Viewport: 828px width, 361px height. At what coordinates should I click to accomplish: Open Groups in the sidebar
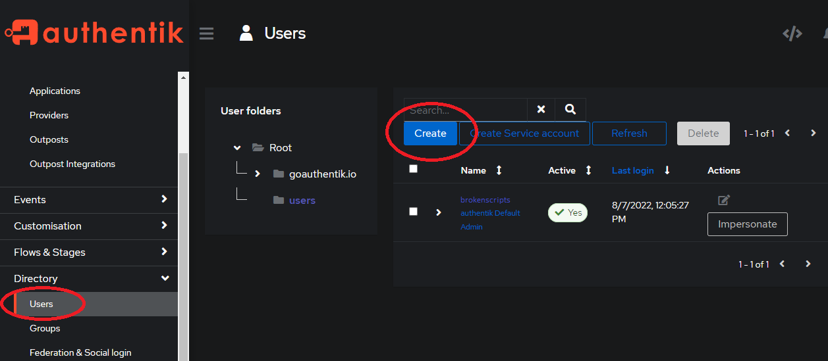(x=45, y=328)
